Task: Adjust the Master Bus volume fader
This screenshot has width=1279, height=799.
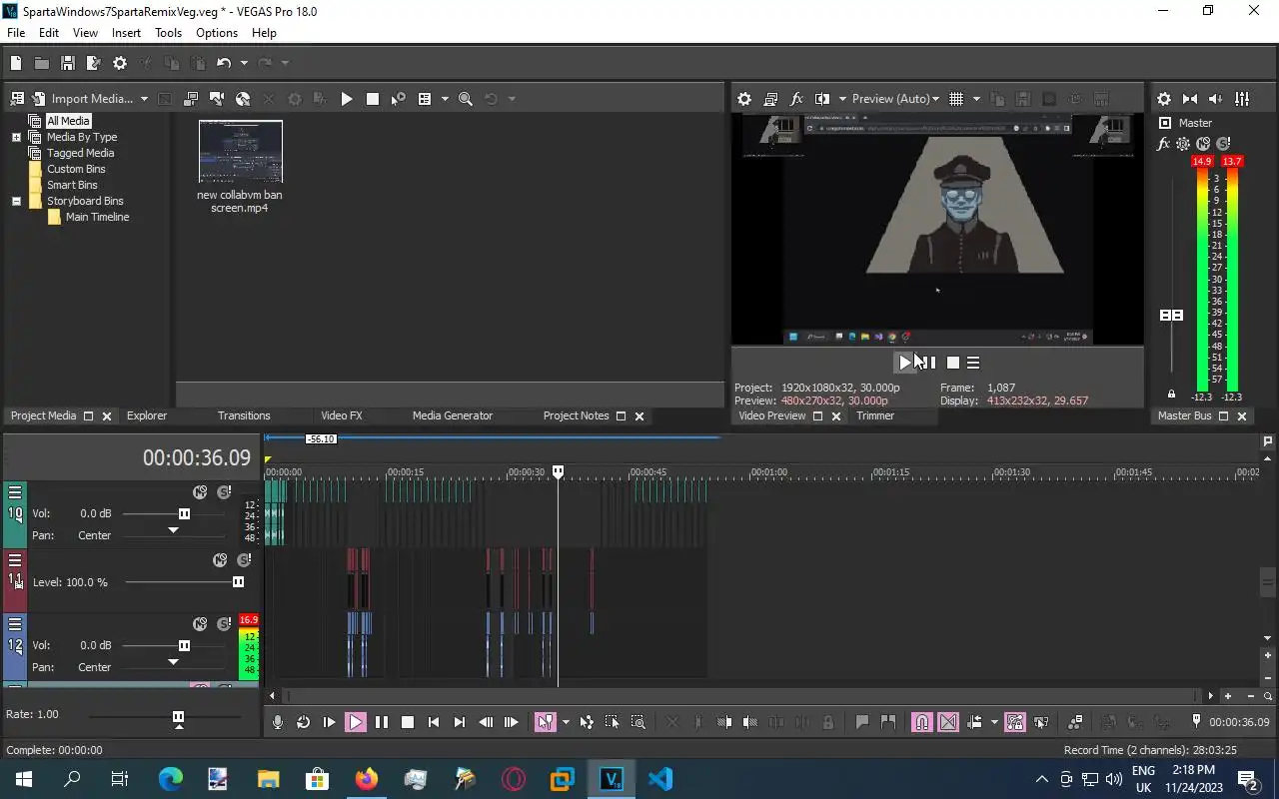Action: tap(1171, 315)
